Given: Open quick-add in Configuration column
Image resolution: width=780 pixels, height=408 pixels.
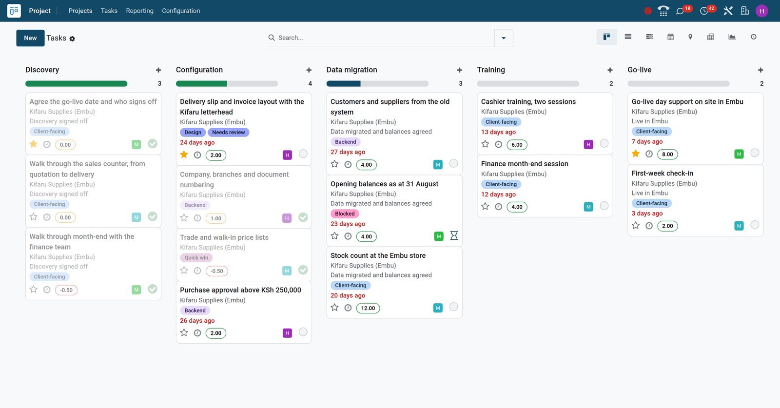Looking at the screenshot, I should click(309, 70).
